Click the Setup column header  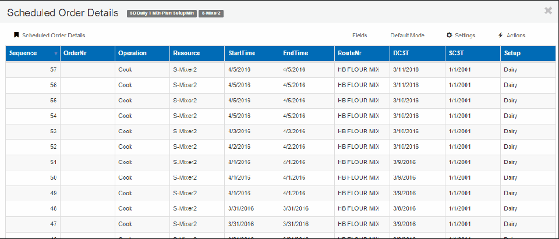pyautogui.click(x=512, y=53)
